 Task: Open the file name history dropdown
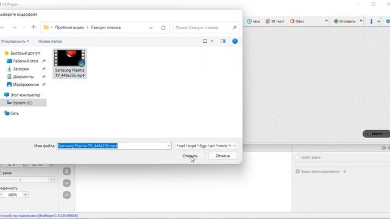[x=169, y=146]
